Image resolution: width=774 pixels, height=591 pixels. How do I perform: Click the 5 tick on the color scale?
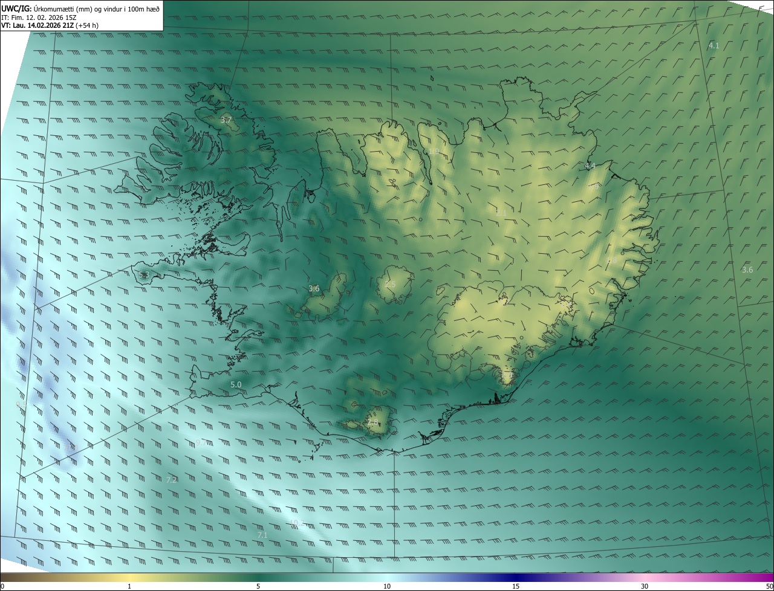(x=258, y=587)
